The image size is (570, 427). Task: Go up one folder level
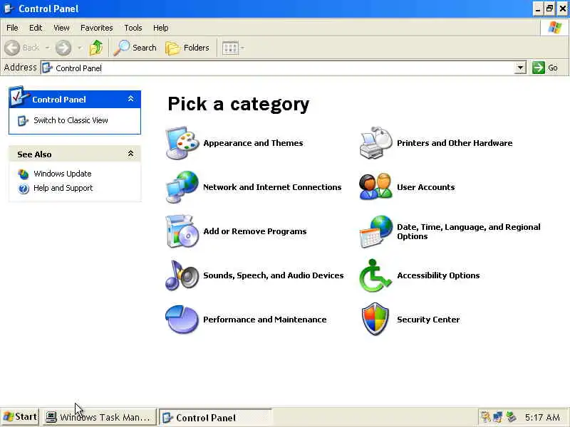[96, 48]
